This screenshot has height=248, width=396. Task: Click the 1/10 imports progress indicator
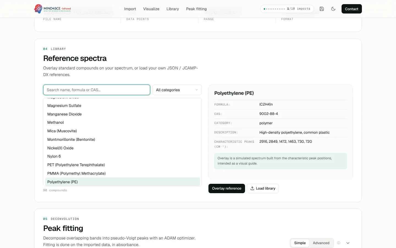(x=287, y=9)
